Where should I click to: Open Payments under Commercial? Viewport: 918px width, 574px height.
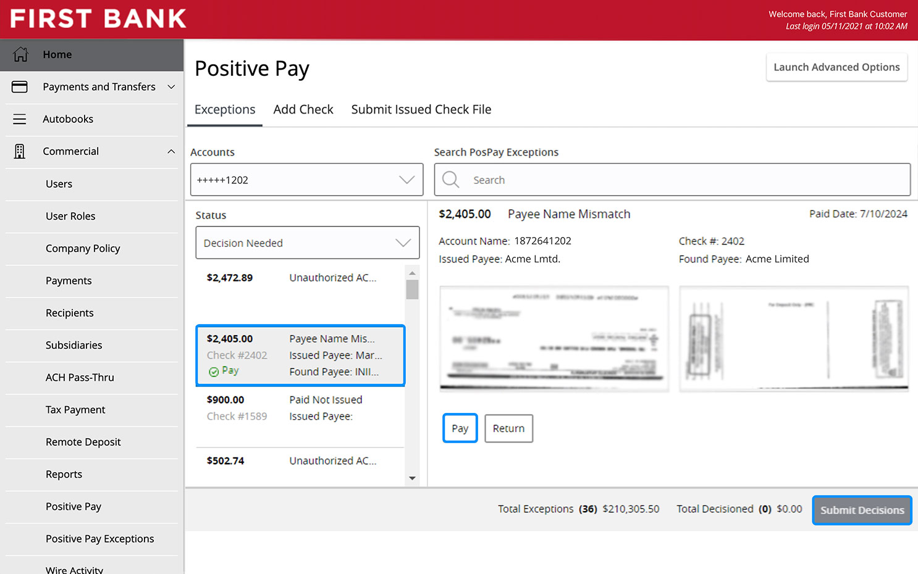pyautogui.click(x=92, y=281)
